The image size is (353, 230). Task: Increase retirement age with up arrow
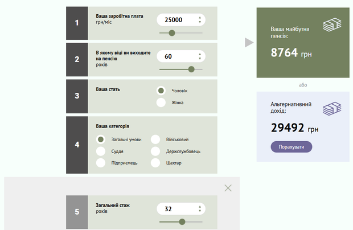pos(199,54)
